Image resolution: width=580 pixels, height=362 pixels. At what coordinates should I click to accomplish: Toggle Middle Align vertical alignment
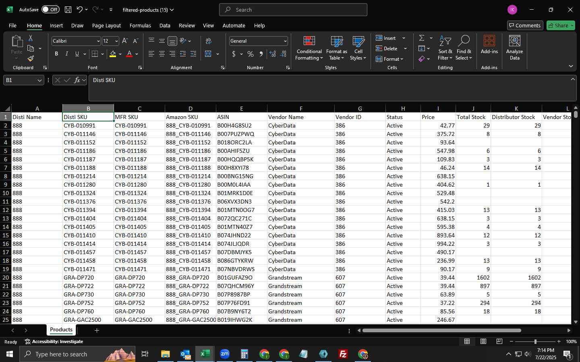(162, 41)
